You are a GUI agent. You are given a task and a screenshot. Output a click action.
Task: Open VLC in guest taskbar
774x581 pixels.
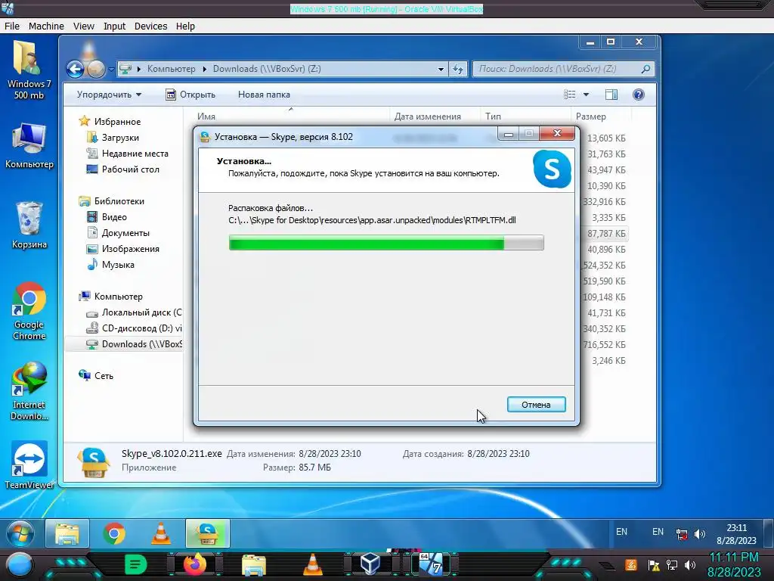[161, 533]
